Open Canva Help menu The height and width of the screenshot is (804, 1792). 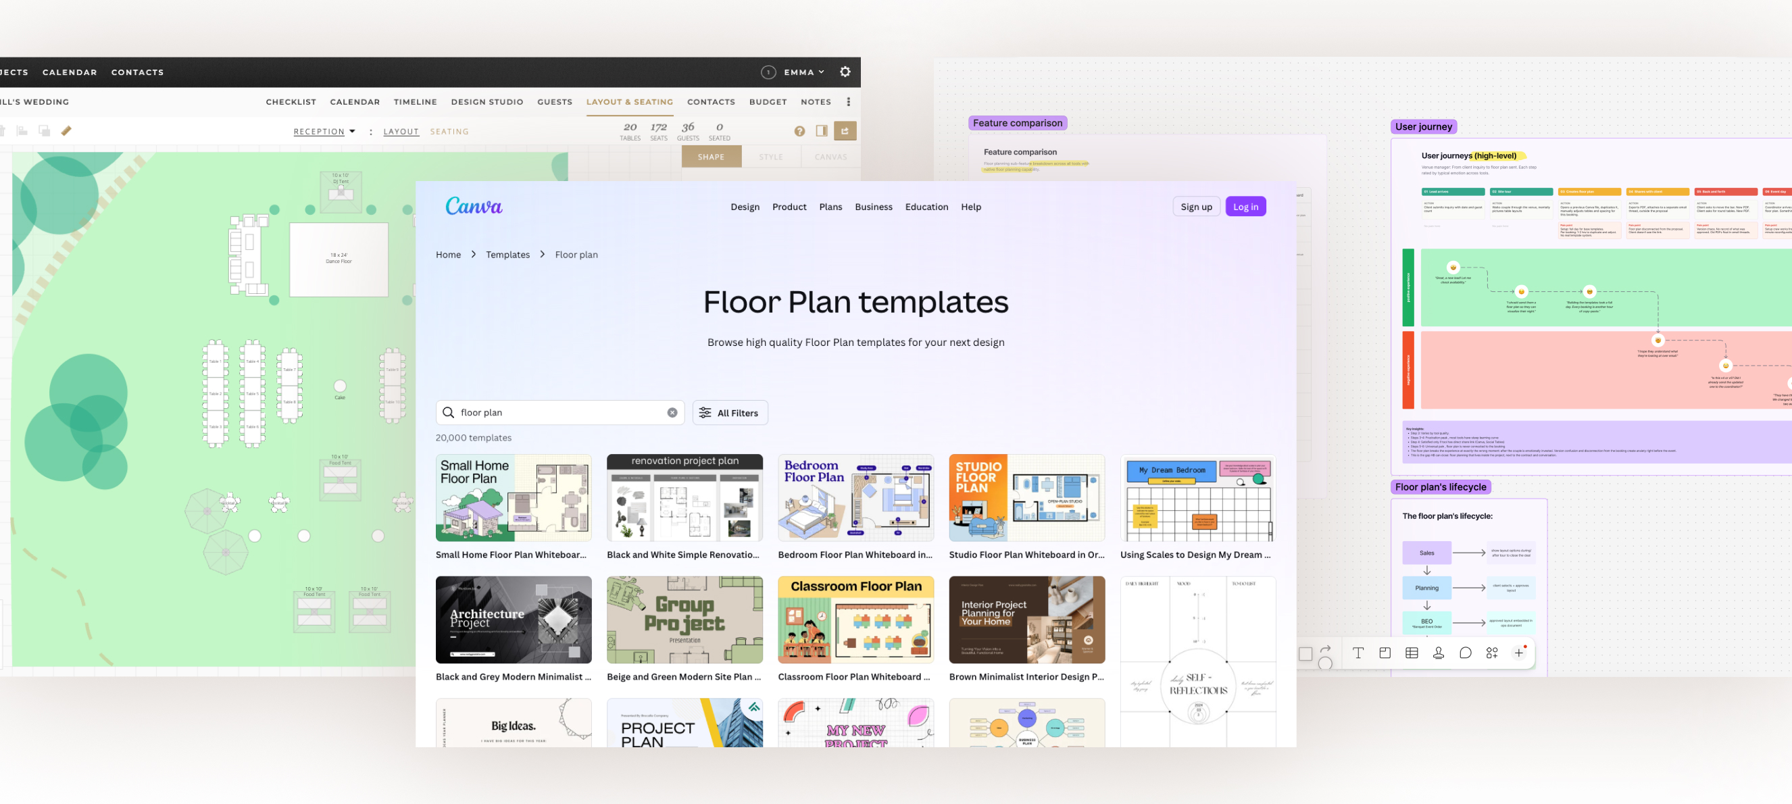pyautogui.click(x=971, y=207)
